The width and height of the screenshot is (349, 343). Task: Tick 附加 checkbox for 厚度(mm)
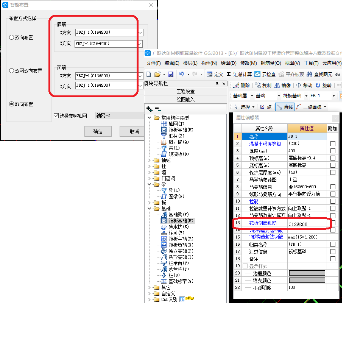coord(333,151)
